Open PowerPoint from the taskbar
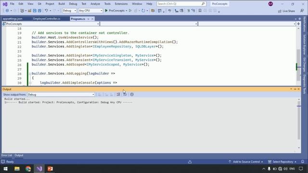Screen dimensions: 308x173 [50, 169]
